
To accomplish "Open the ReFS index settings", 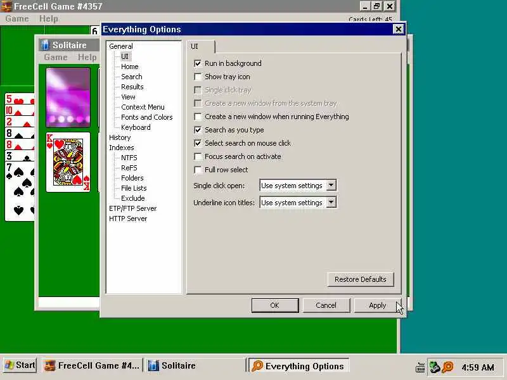I will pos(129,168).
